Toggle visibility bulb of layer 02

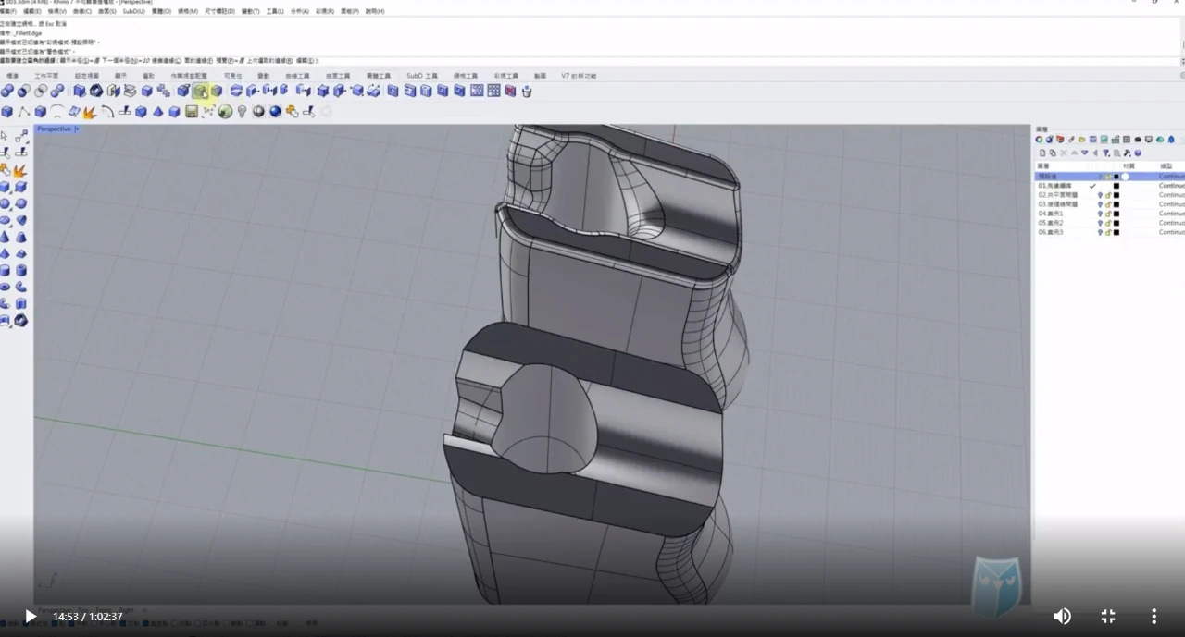[x=1100, y=195]
